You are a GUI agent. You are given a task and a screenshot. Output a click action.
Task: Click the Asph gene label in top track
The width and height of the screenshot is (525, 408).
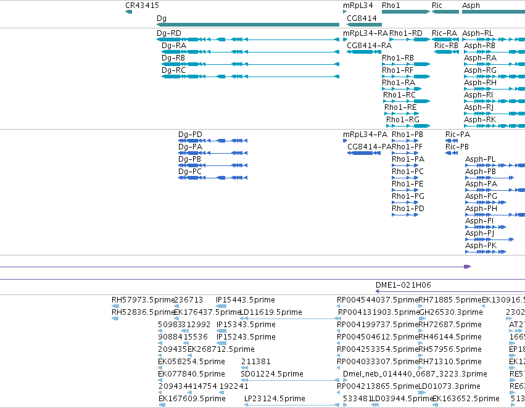[x=471, y=6]
